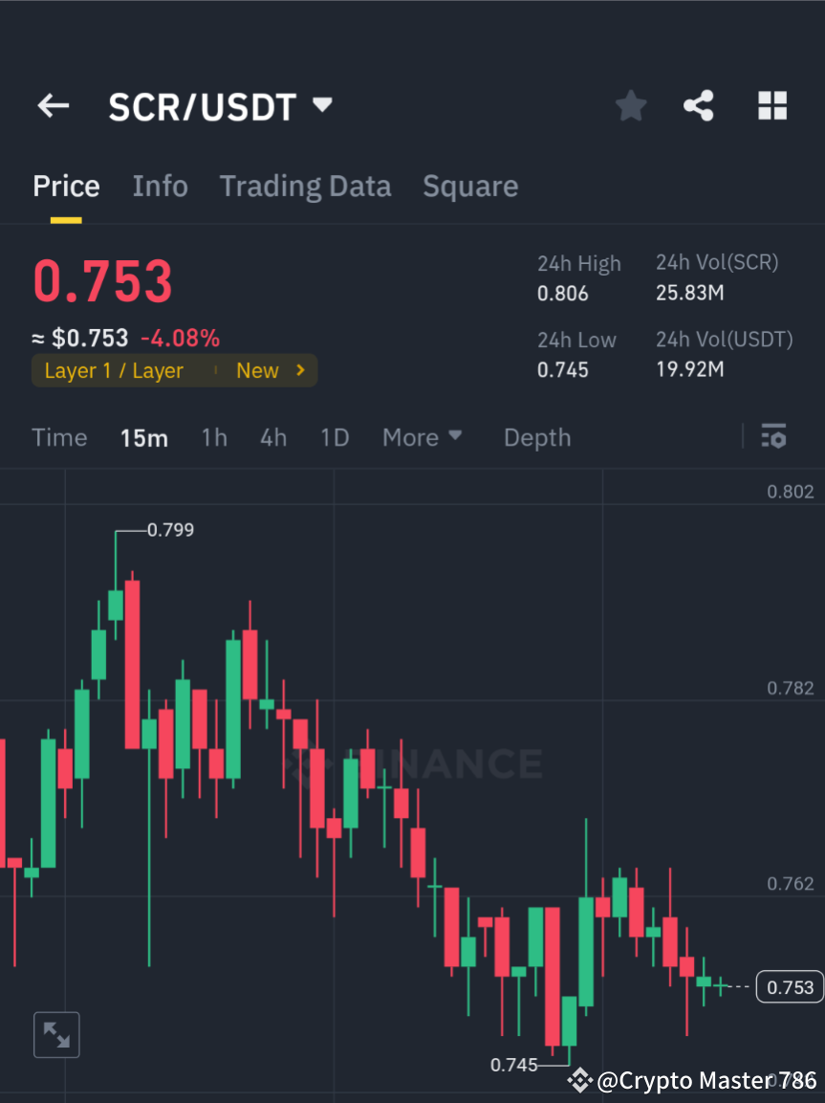The width and height of the screenshot is (825, 1103).
Task: Click the back arrow to exit chart
Action: [x=53, y=106]
